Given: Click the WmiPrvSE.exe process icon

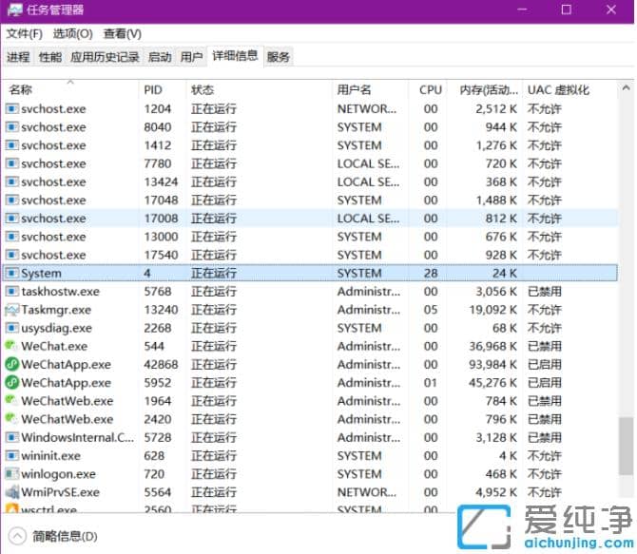Looking at the screenshot, I should tap(11, 492).
